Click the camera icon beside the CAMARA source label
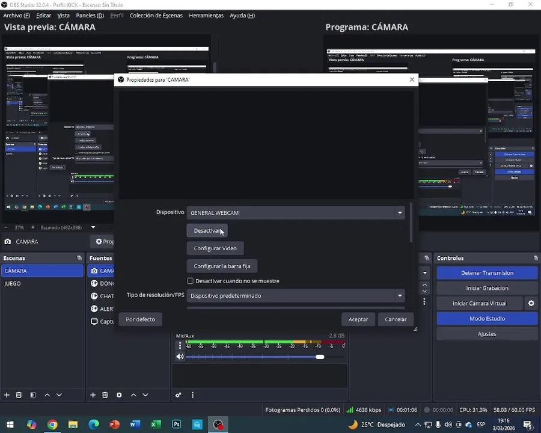Screen dimensions: 541x433 click(x=8, y=242)
